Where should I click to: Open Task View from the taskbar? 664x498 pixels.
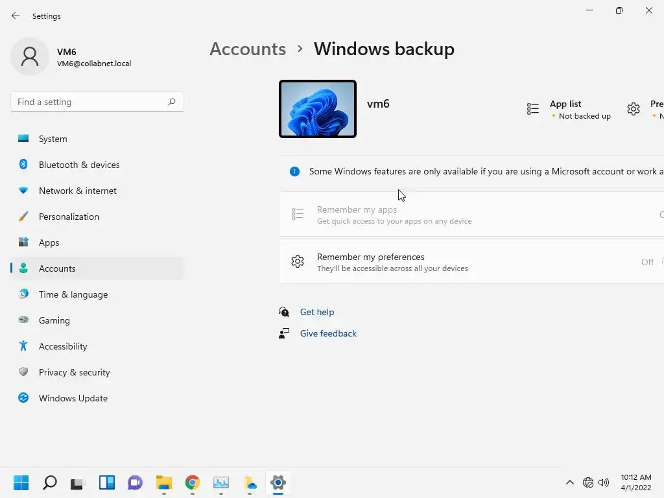point(78,482)
